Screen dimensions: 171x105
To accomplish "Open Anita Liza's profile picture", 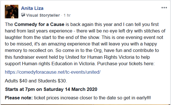I will click(x=12, y=12).
